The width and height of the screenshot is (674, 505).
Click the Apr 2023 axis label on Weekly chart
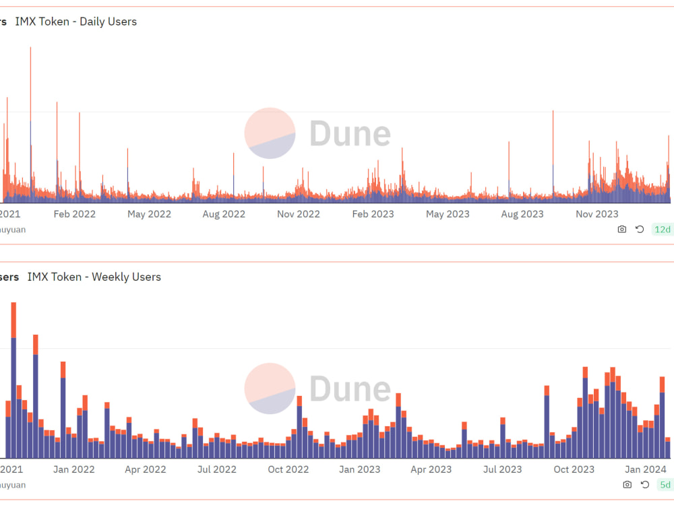431,469
